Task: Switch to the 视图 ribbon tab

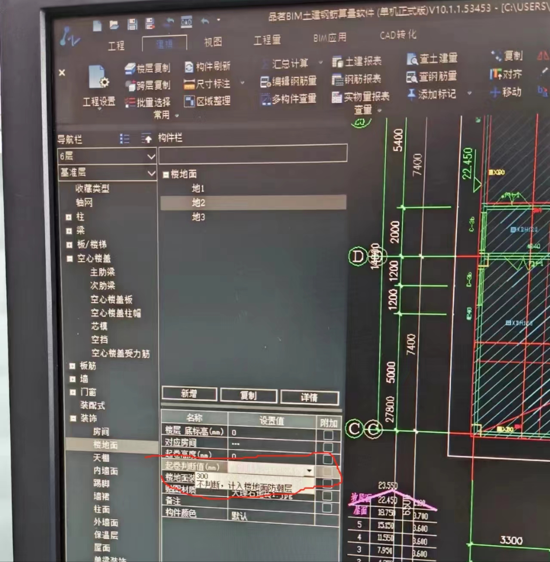Action: [x=213, y=42]
